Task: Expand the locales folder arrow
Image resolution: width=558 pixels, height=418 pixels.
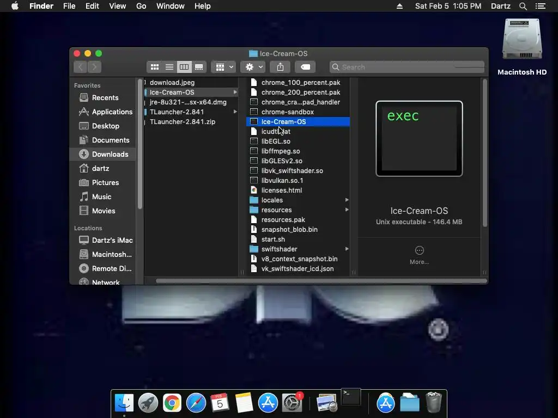Action: coord(347,200)
